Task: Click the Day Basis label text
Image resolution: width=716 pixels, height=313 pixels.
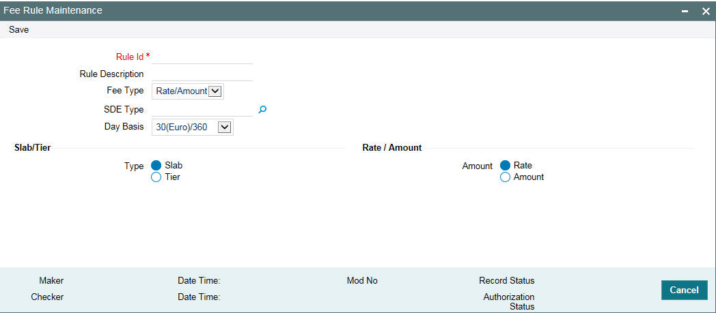Action: click(x=124, y=126)
